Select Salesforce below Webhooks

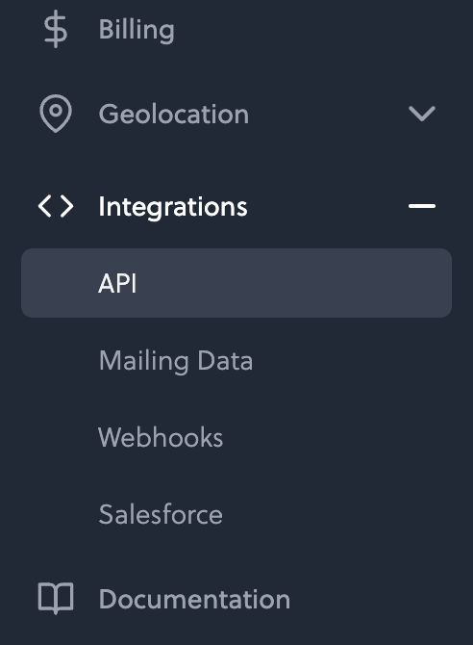[161, 514]
